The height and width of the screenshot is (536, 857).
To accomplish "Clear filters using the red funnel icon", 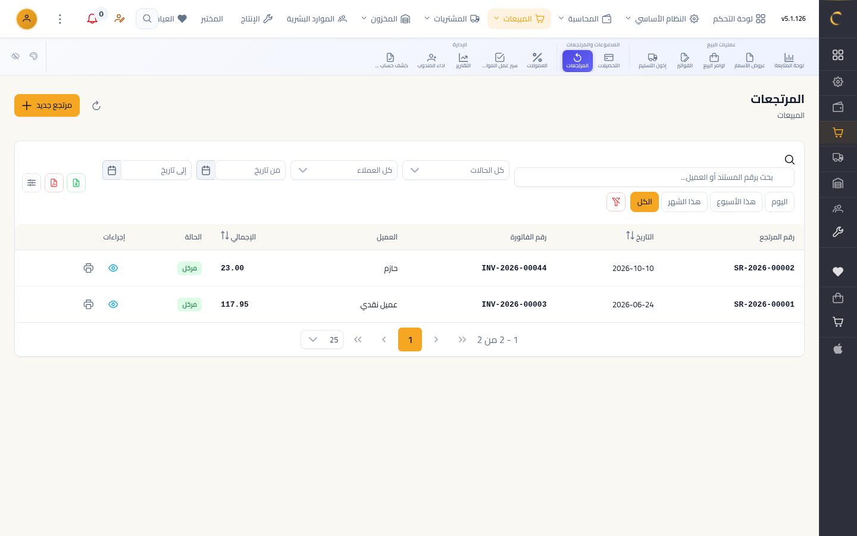I will [616, 202].
